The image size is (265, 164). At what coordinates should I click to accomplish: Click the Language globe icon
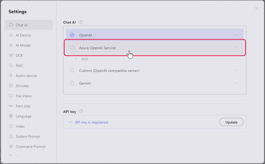(11, 116)
